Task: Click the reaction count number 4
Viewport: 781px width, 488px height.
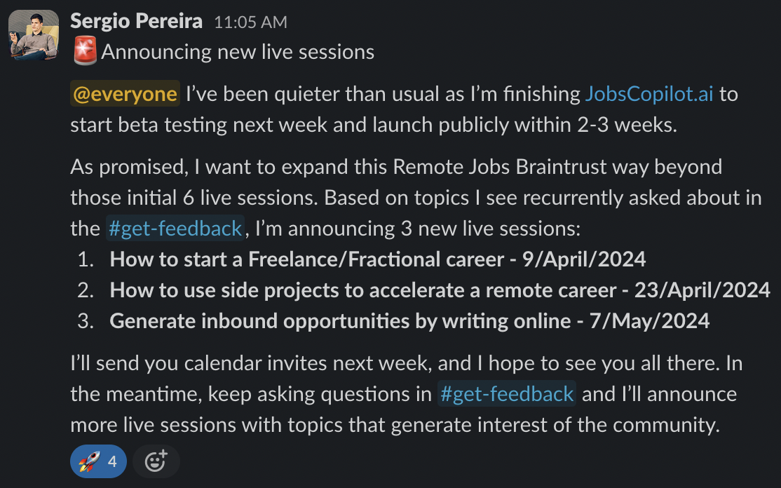Action: 113,461
